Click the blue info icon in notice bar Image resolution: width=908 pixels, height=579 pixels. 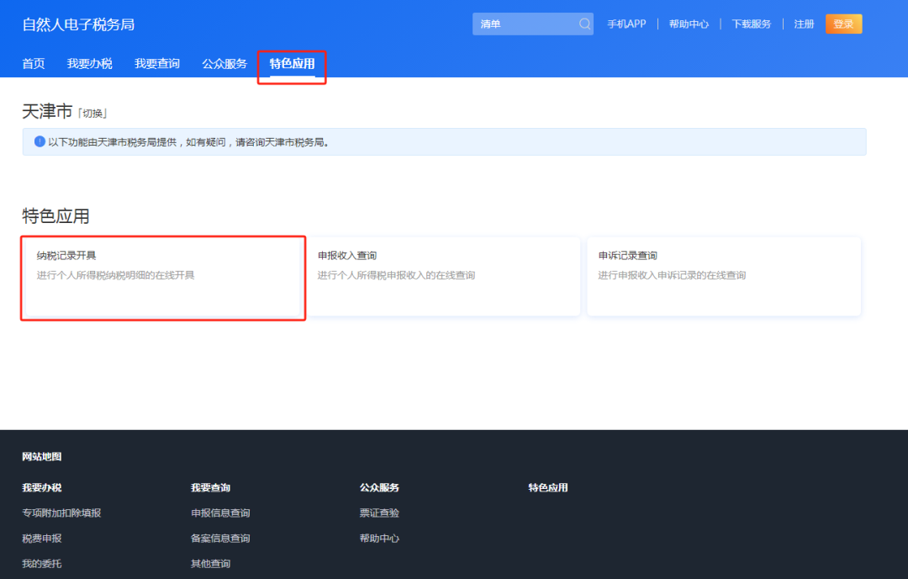(40, 141)
